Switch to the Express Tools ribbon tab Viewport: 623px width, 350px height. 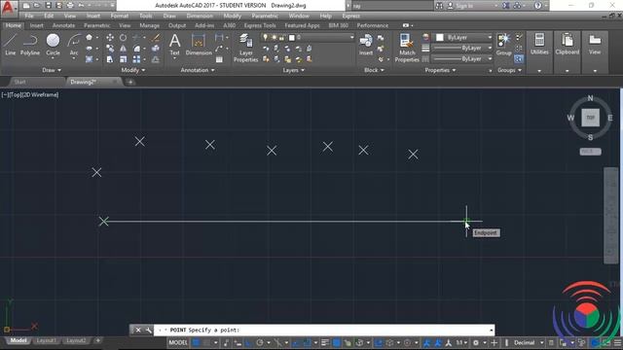pos(260,25)
